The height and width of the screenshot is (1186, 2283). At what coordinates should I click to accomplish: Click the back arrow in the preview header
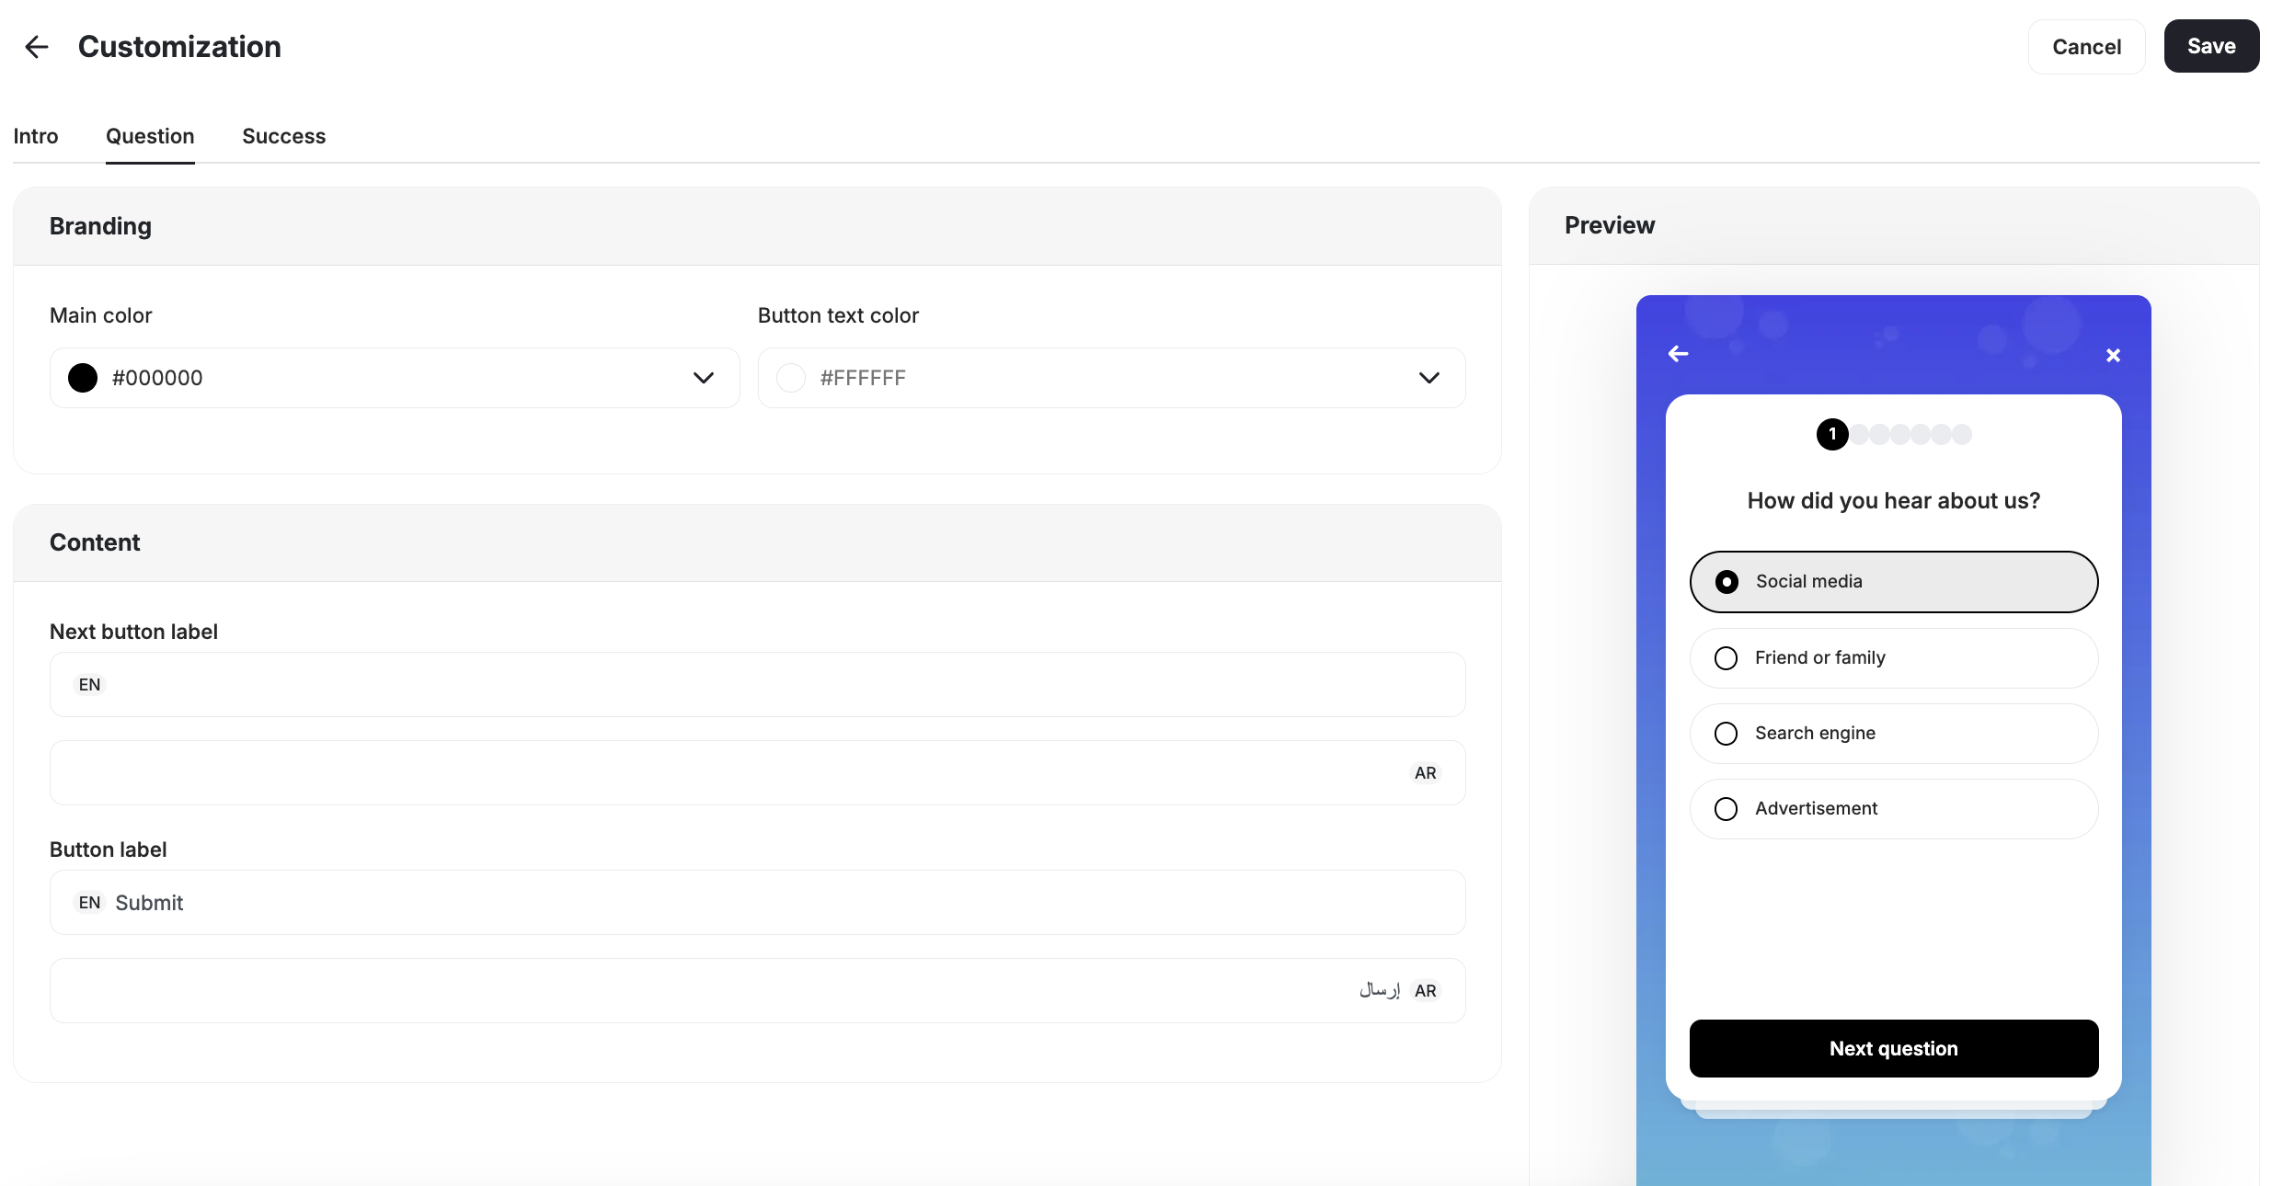(1678, 354)
